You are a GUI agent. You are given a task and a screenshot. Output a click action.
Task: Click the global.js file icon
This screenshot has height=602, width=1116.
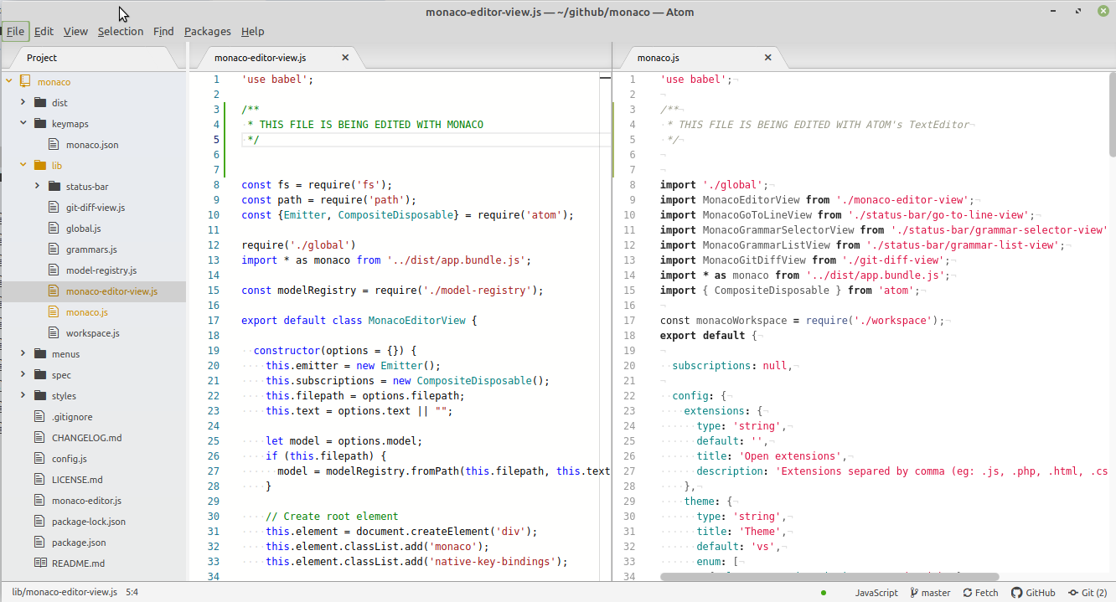(54, 228)
